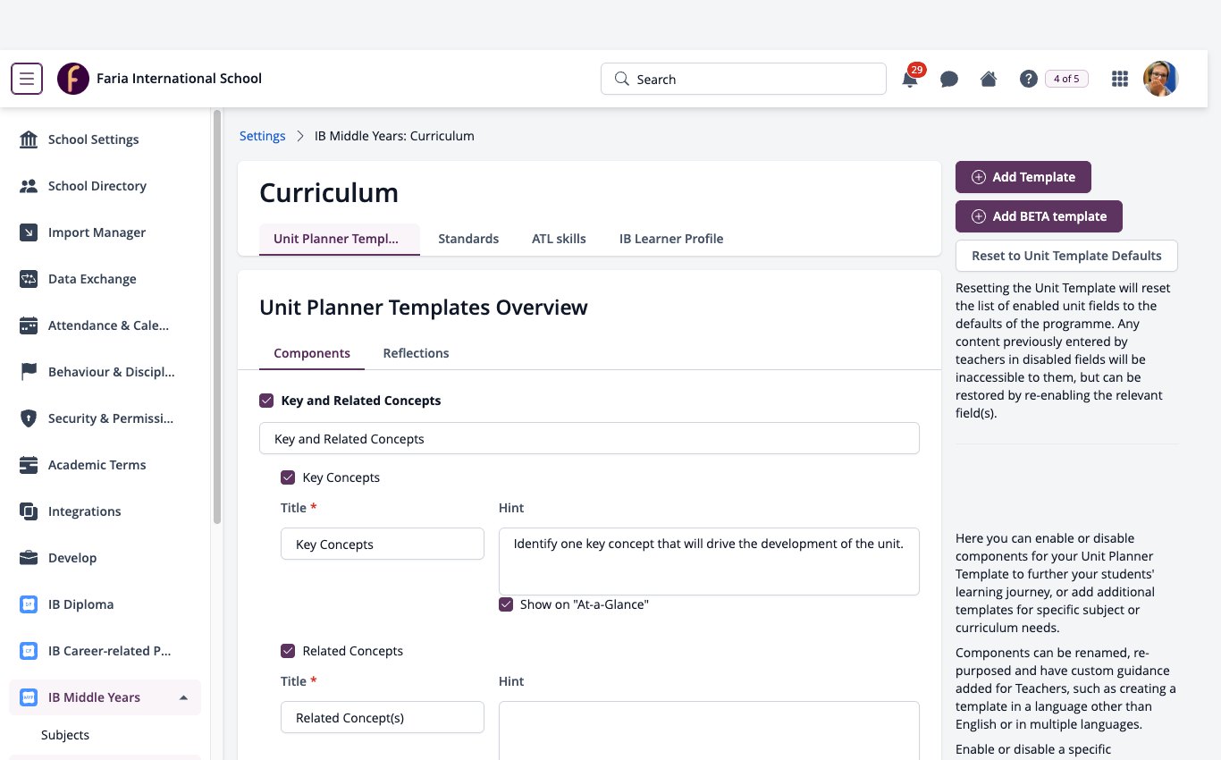Screen dimensions: 1221x760
Task: Click the sidebar vertical scrollbar
Action: click(x=216, y=317)
